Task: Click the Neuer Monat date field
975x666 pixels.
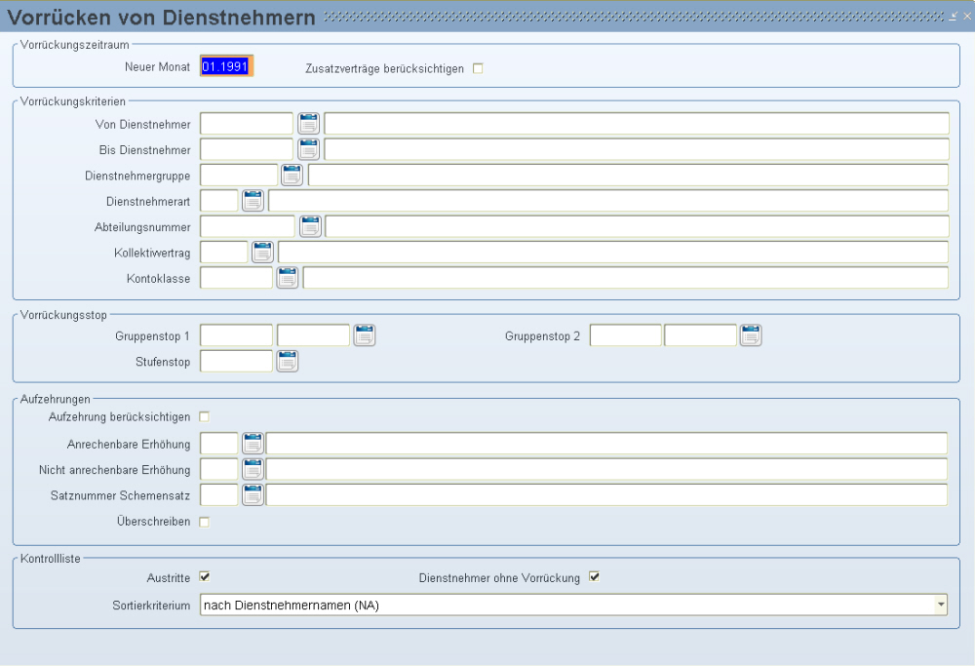Action: coord(226,66)
